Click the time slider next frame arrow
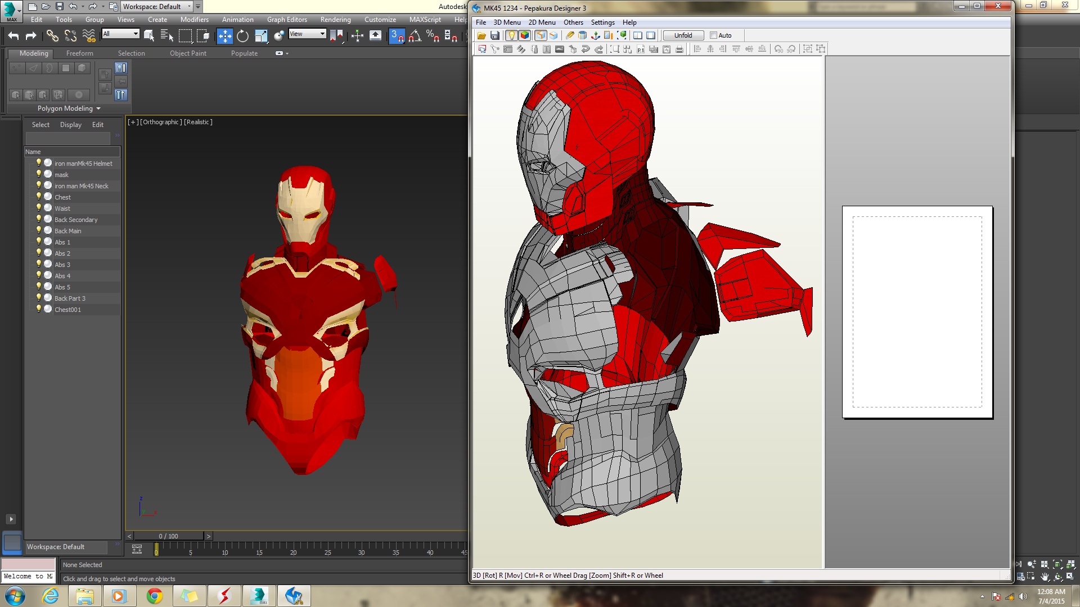The height and width of the screenshot is (607, 1080). [209, 536]
